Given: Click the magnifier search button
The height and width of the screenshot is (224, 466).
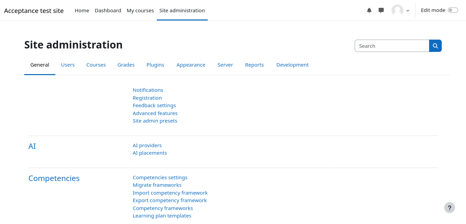Looking at the screenshot, I should click(435, 46).
